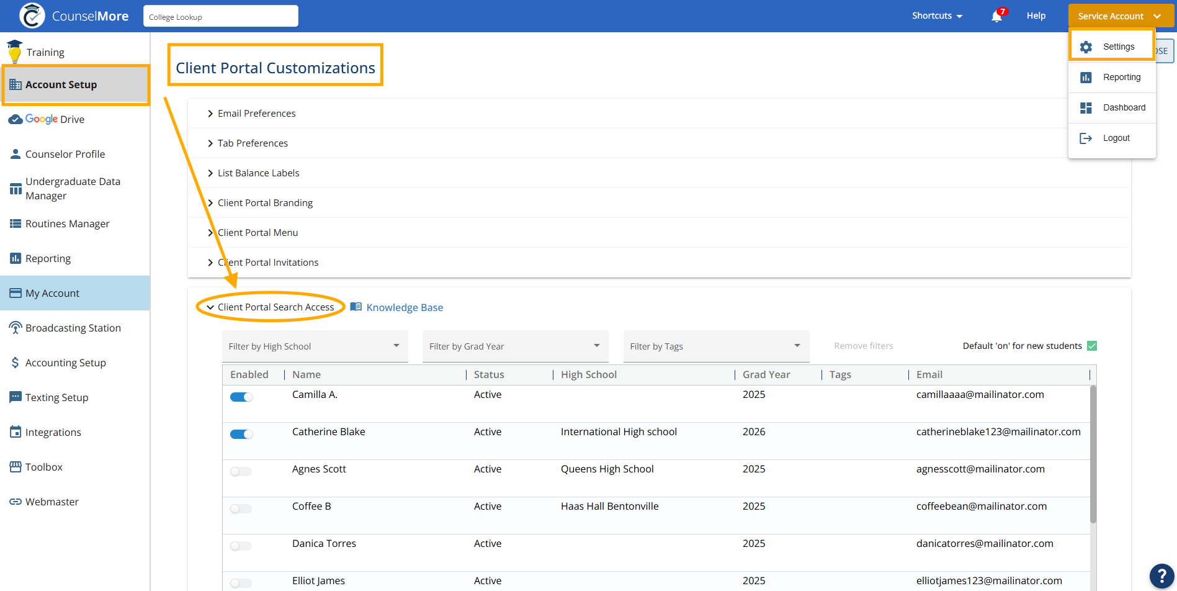Open Filter by High School dropdown
The image size is (1177, 591).
(x=315, y=346)
